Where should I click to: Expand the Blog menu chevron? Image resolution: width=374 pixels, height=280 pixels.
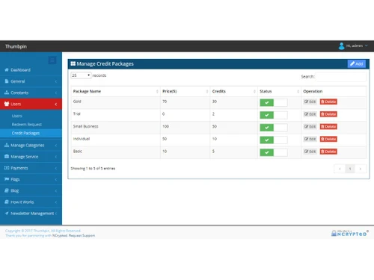point(56,191)
